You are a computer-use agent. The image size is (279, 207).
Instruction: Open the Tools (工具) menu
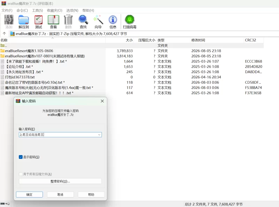click(37, 10)
